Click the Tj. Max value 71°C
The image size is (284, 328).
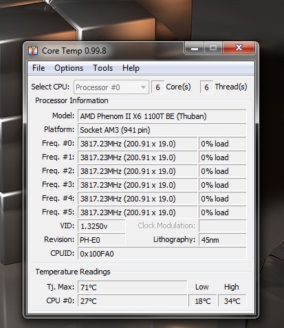coord(132,287)
